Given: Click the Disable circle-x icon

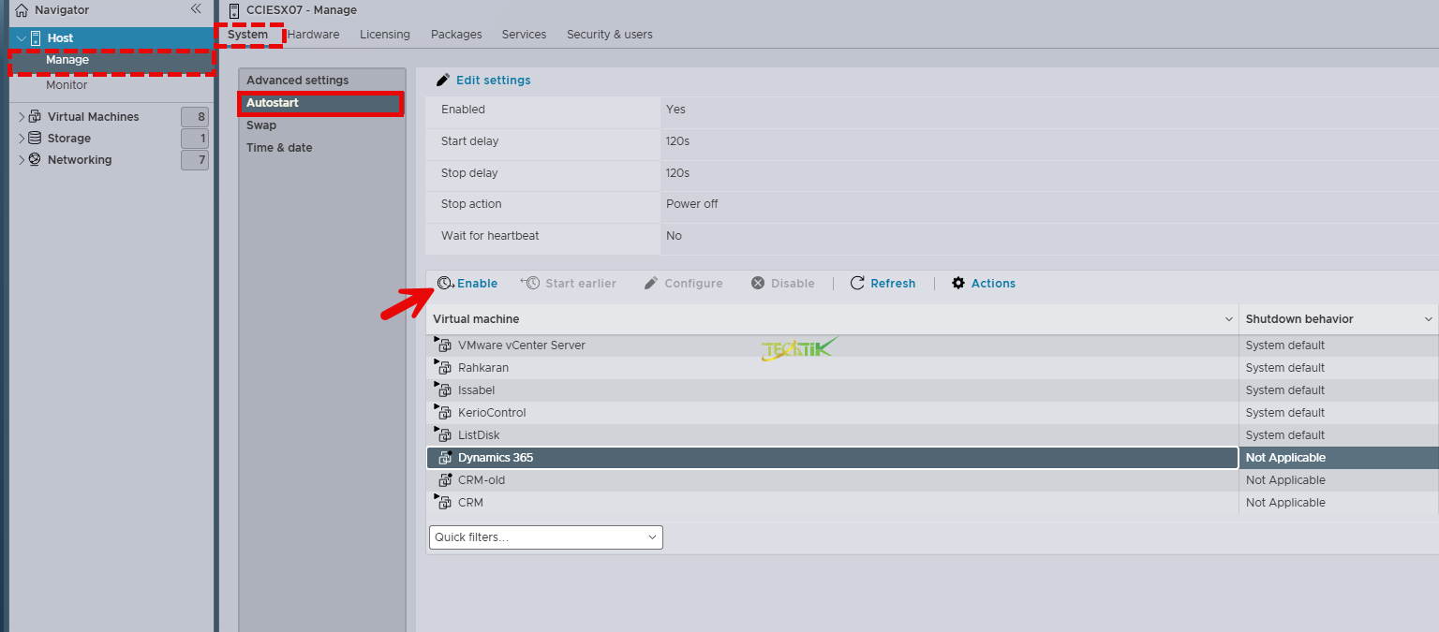Looking at the screenshot, I should 758,283.
